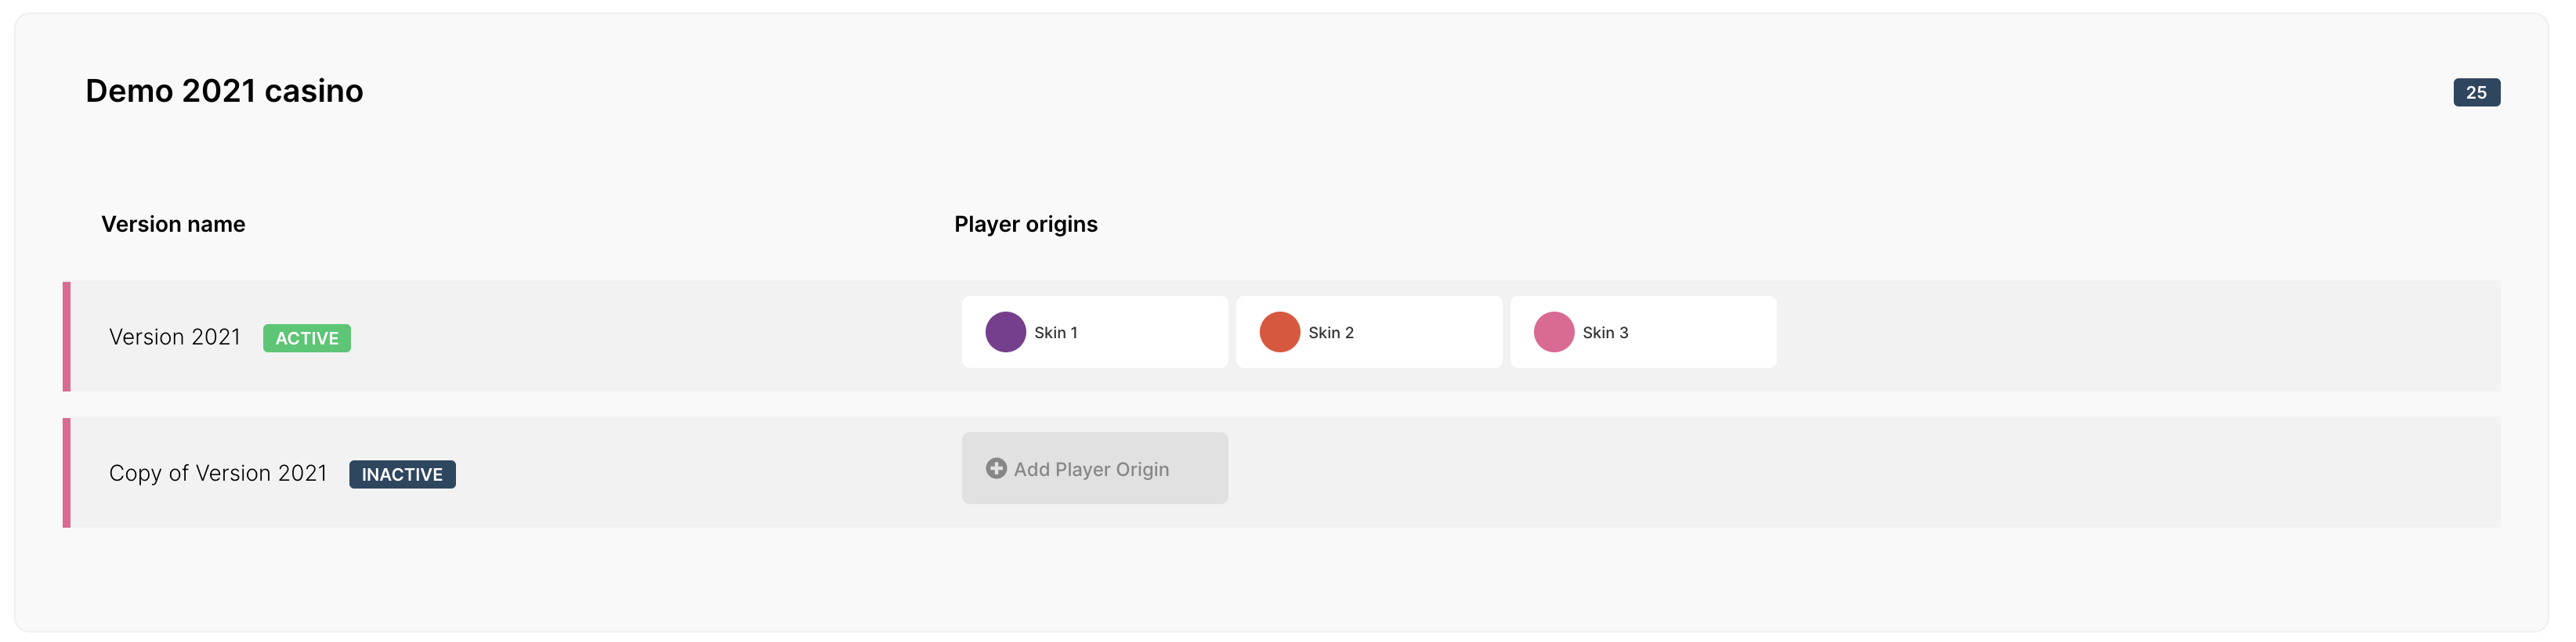The width and height of the screenshot is (2576, 642).
Task: Click the Player origins column header
Action: coord(1025,224)
